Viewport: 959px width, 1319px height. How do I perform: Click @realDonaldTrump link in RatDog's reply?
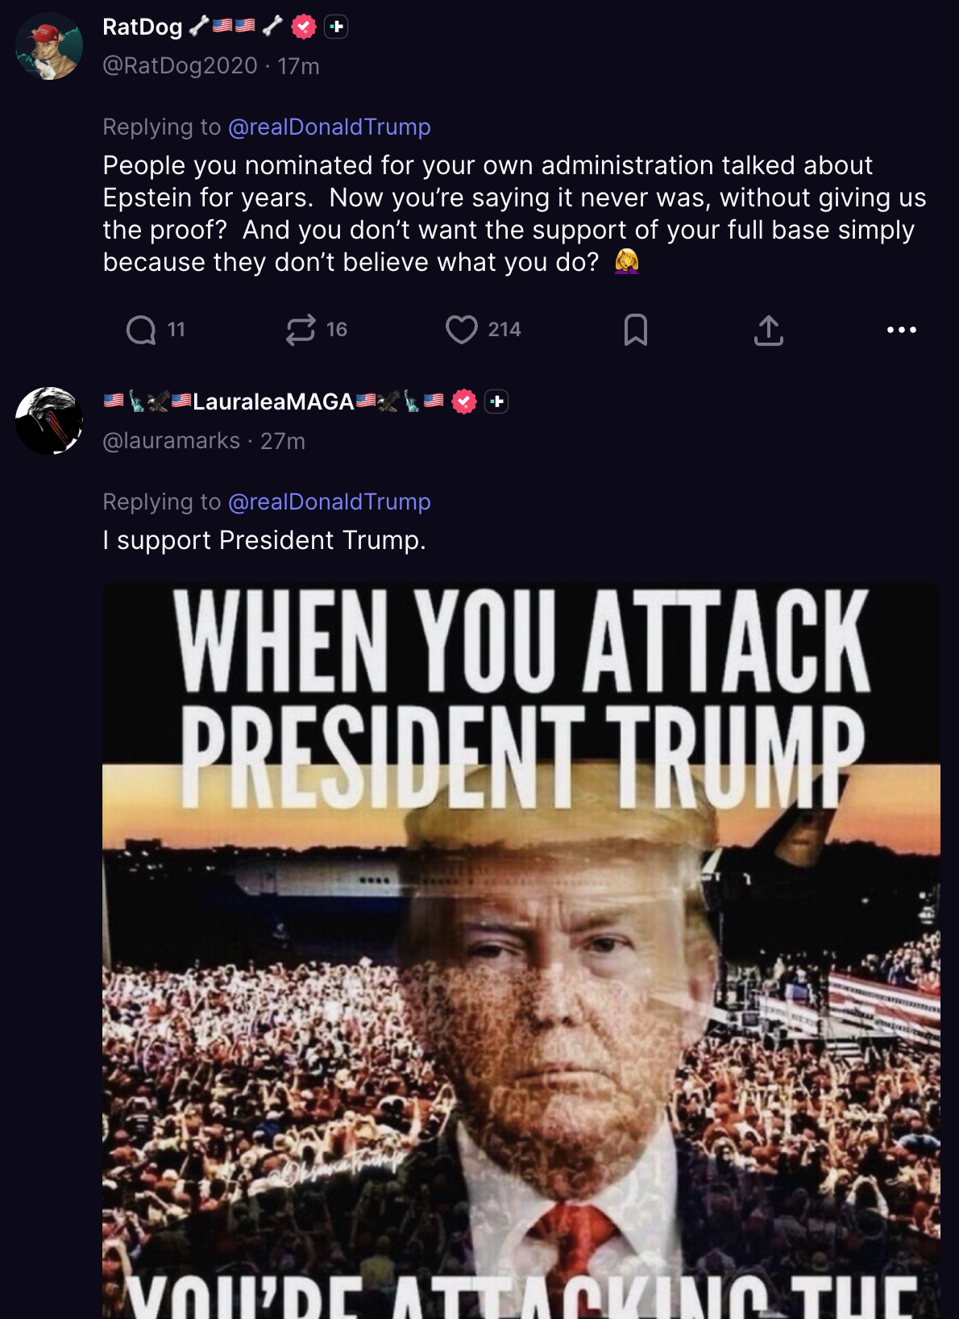point(330,127)
